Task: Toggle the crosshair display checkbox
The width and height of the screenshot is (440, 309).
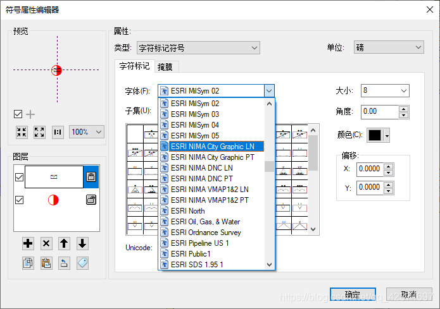Action: (18, 114)
